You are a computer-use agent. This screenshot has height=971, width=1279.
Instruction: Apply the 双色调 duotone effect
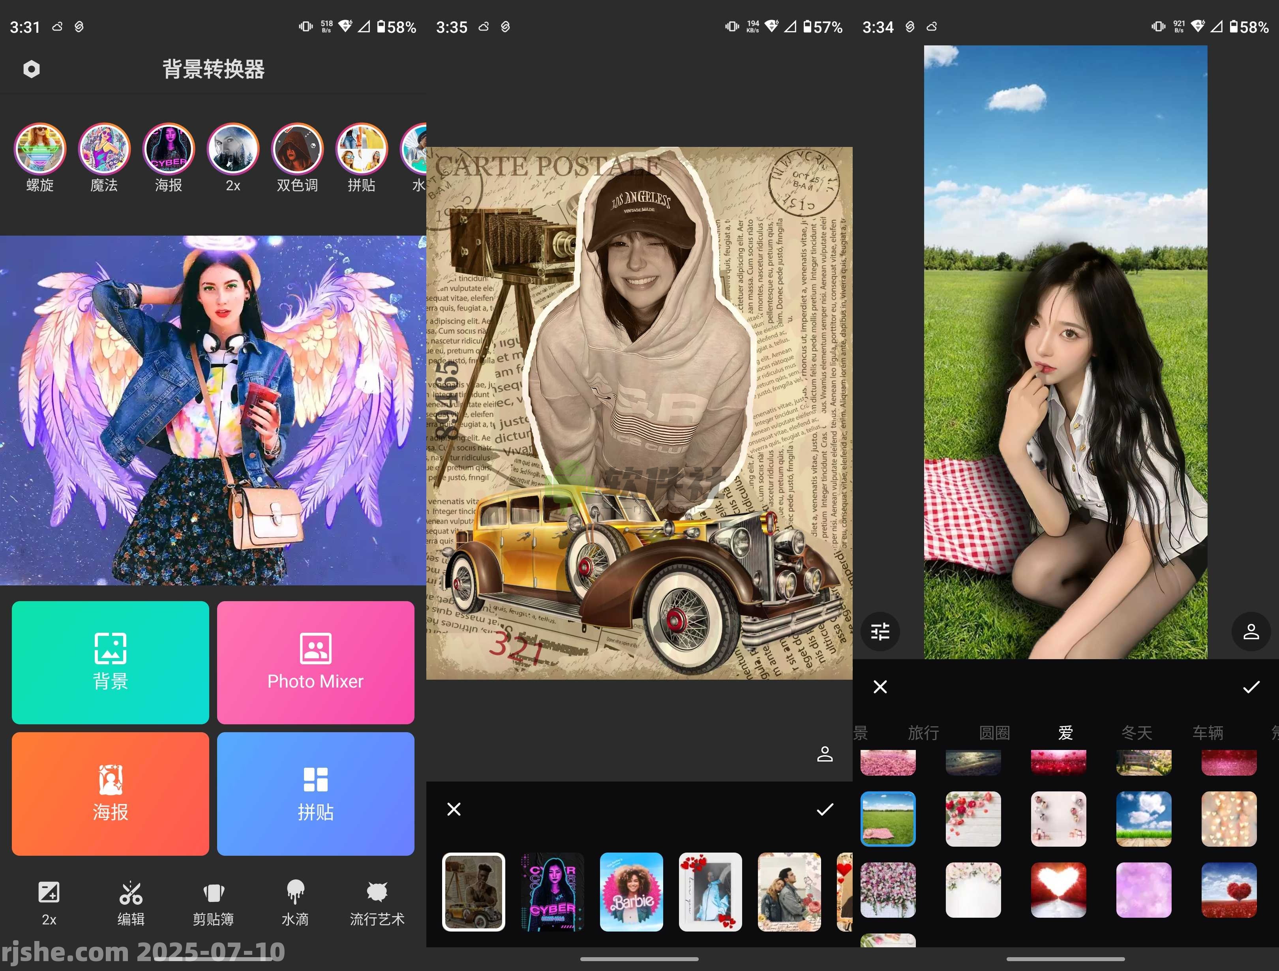[296, 149]
